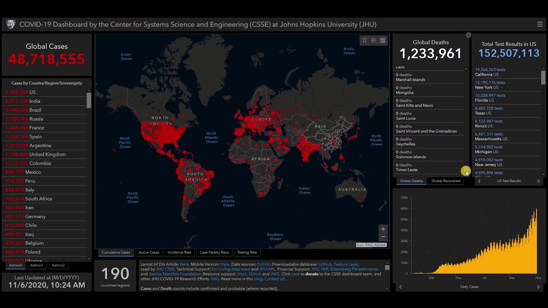Click the country list vertical scrollbar
Screen dimensions: 548x308
(x=89, y=100)
